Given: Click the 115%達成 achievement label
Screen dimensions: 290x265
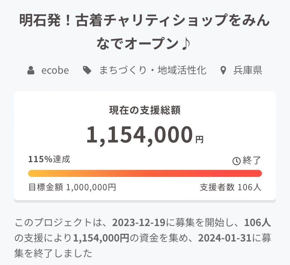Looking at the screenshot, I should pyautogui.click(x=49, y=159).
